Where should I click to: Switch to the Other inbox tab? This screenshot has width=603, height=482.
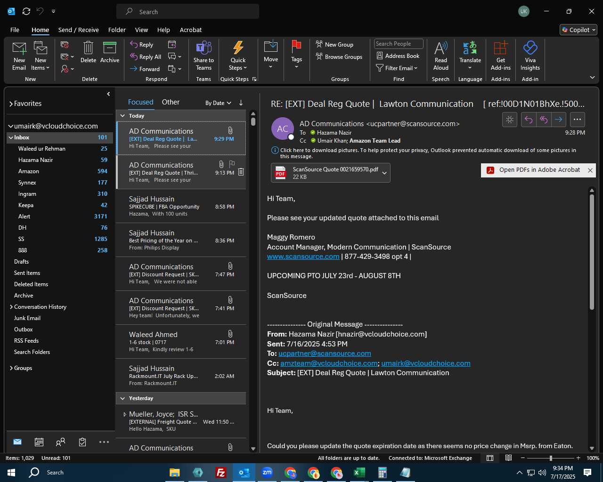click(171, 102)
